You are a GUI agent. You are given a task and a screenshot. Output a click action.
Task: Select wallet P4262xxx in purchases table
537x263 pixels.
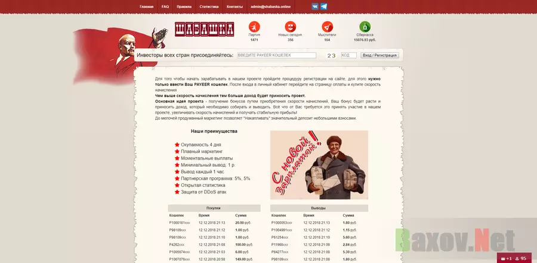[x=177, y=245]
